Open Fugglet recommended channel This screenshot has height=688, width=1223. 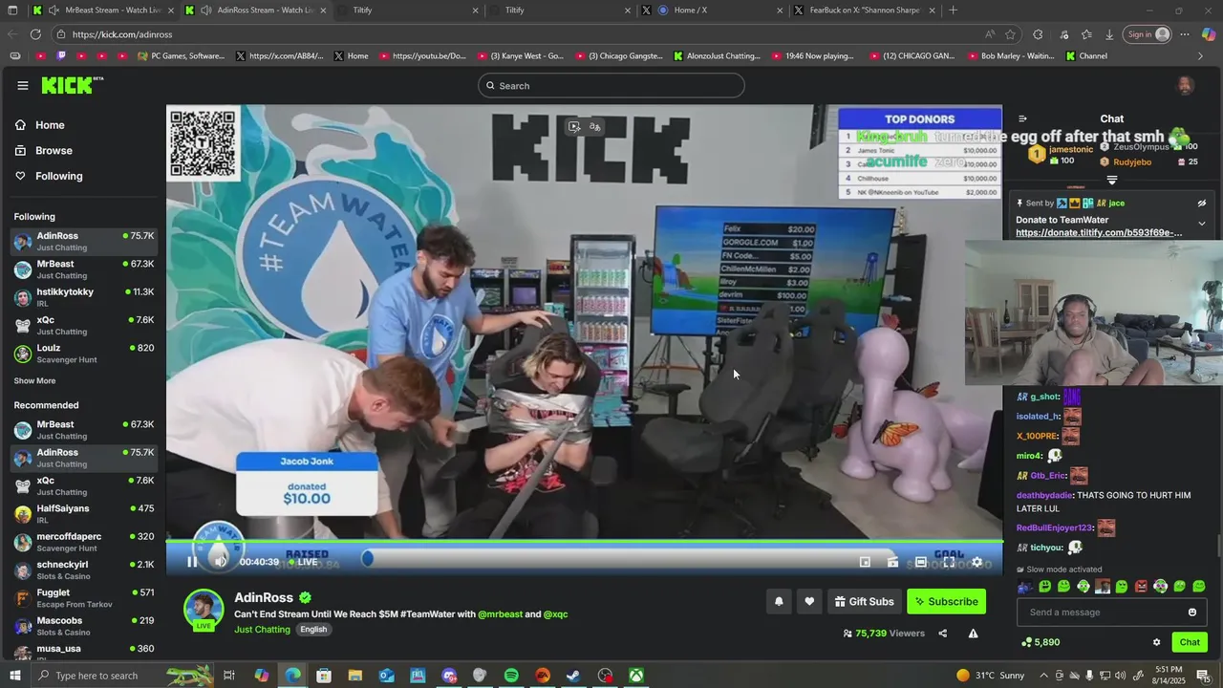[x=84, y=598]
